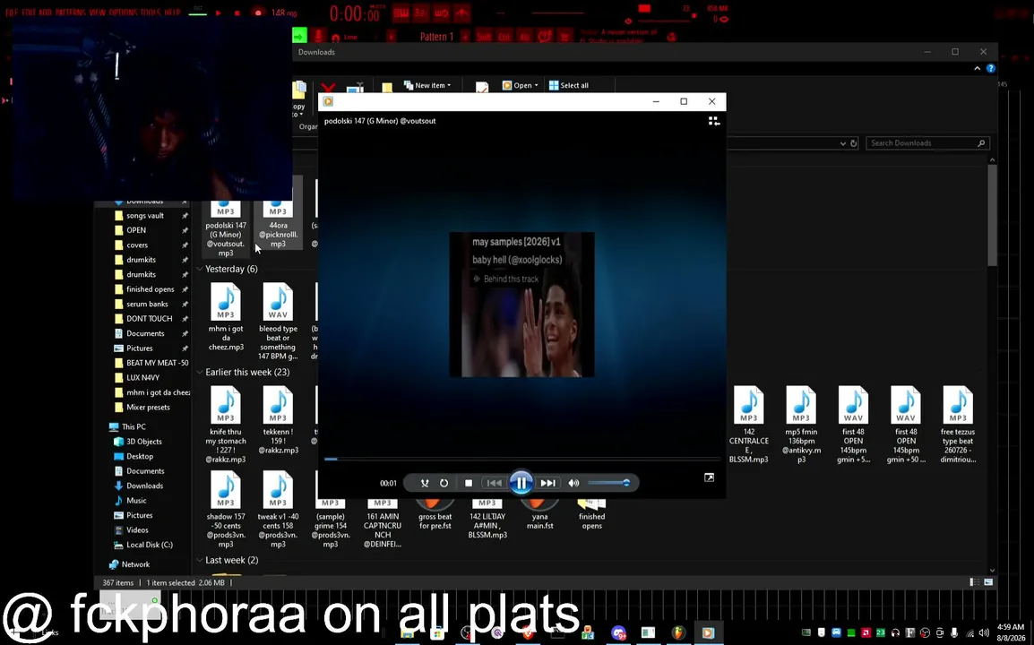Select serum banks folder in sidebar
1034x645 pixels.
pos(147,304)
